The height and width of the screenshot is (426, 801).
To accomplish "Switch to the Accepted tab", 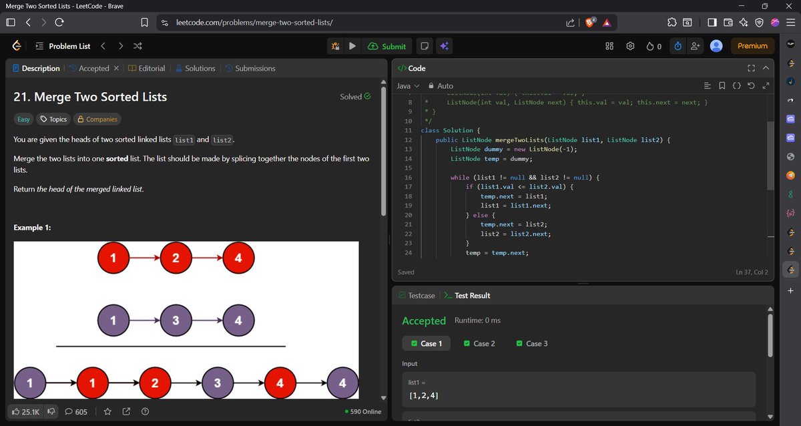I will 89,68.
